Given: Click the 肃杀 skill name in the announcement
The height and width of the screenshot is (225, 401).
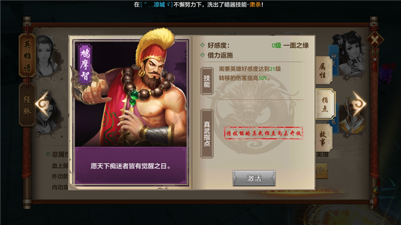Looking at the screenshot, I should click(x=255, y=4).
